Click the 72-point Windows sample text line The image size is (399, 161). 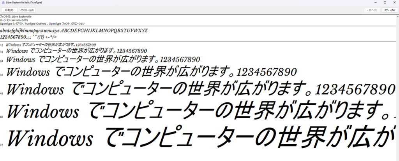202,137
